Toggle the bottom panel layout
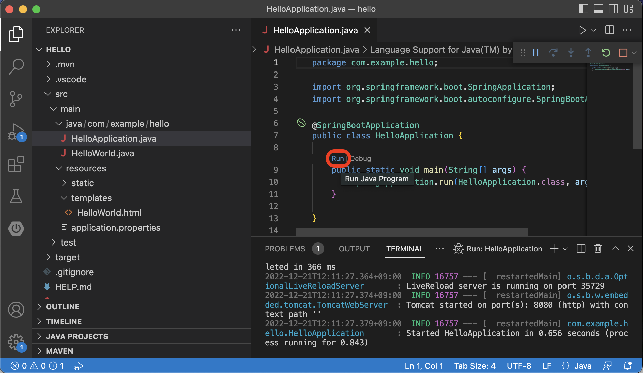 [599, 9]
